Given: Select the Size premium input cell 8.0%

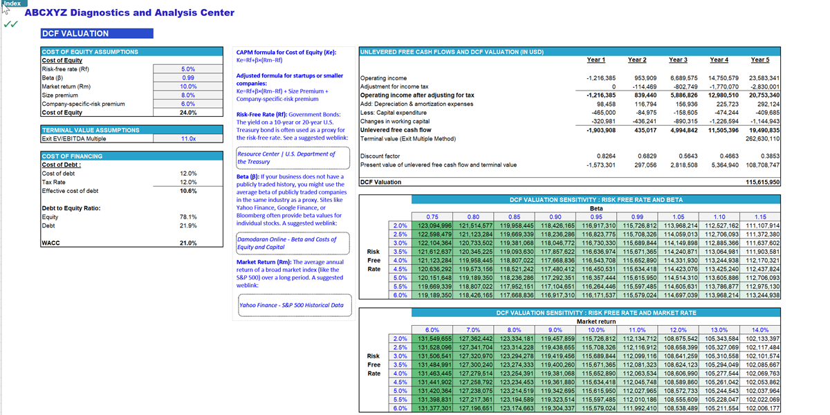Looking at the screenshot, I should tap(188, 95).
